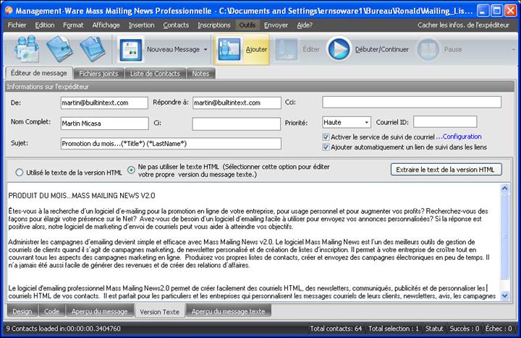The height and width of the screenshot is (338, 521).
Task: Select Ne pas utiliser le texte HTML
Action: (131, 170)
